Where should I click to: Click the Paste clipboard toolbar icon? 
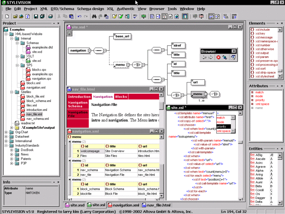pos(71,16)
